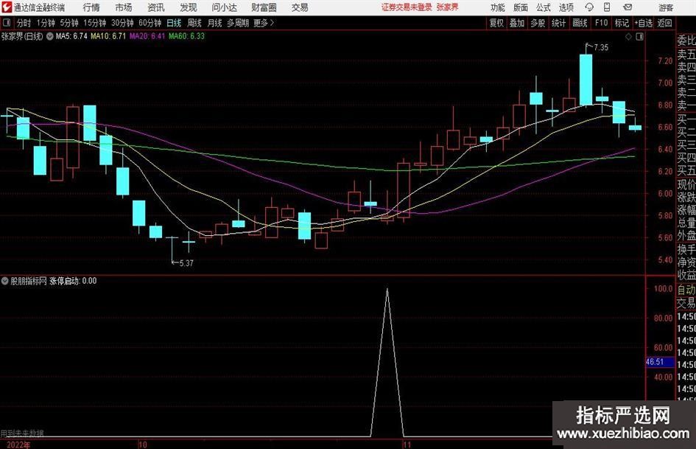Click the 统计 statistics button

(x=558, y=23)
